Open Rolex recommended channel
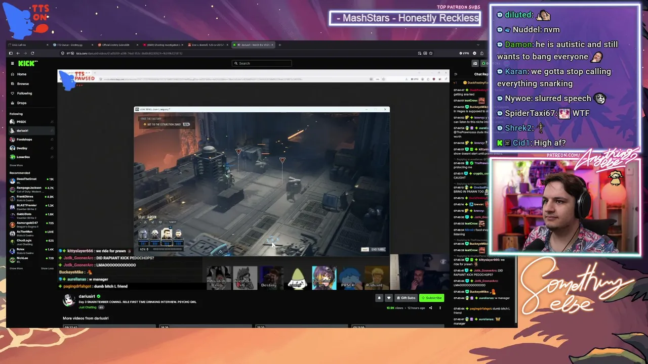Screen dimensions: 648x364 (31, 250)
